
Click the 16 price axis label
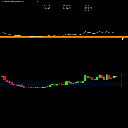click(122, 85)
